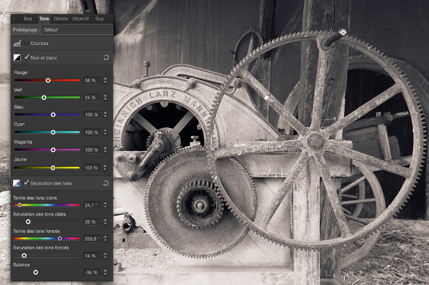429x285 pixels.
Task: Click the Rouge 58 % value field
Action: point(92,80)
